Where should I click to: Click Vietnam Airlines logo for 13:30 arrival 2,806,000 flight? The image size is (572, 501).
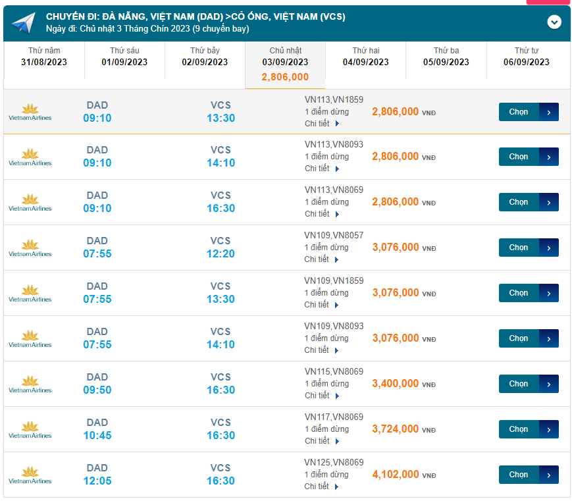pos(30,112)
